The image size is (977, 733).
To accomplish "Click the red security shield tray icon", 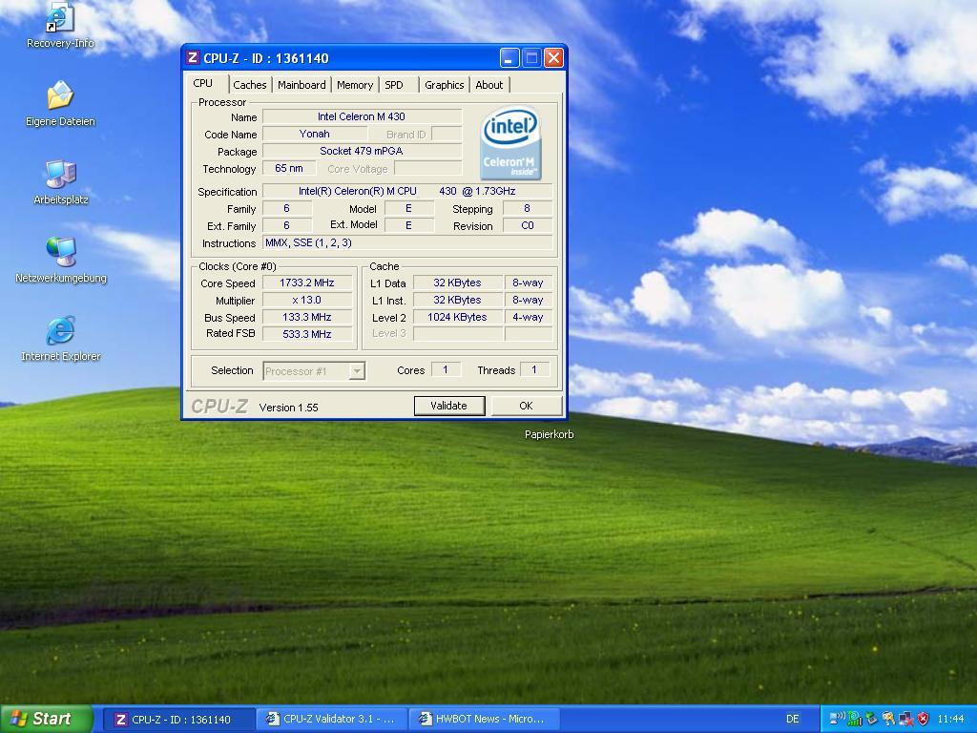I will (923, 719).
